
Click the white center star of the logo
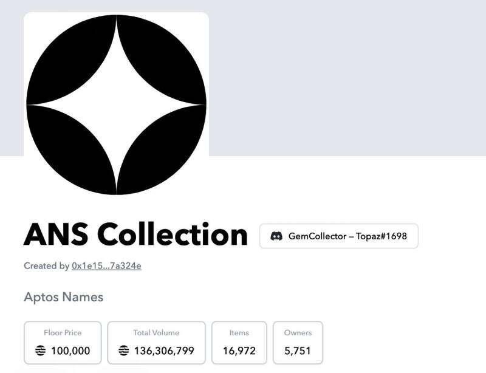pos(116,104)
